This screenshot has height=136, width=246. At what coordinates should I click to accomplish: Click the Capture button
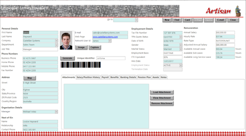click(95, 47)
